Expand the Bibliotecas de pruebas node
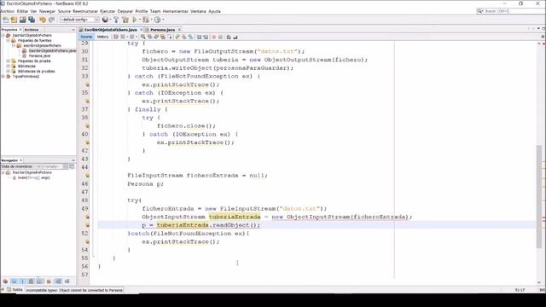The height and width of the screenshot is (307, 546). tap(8, 71)
